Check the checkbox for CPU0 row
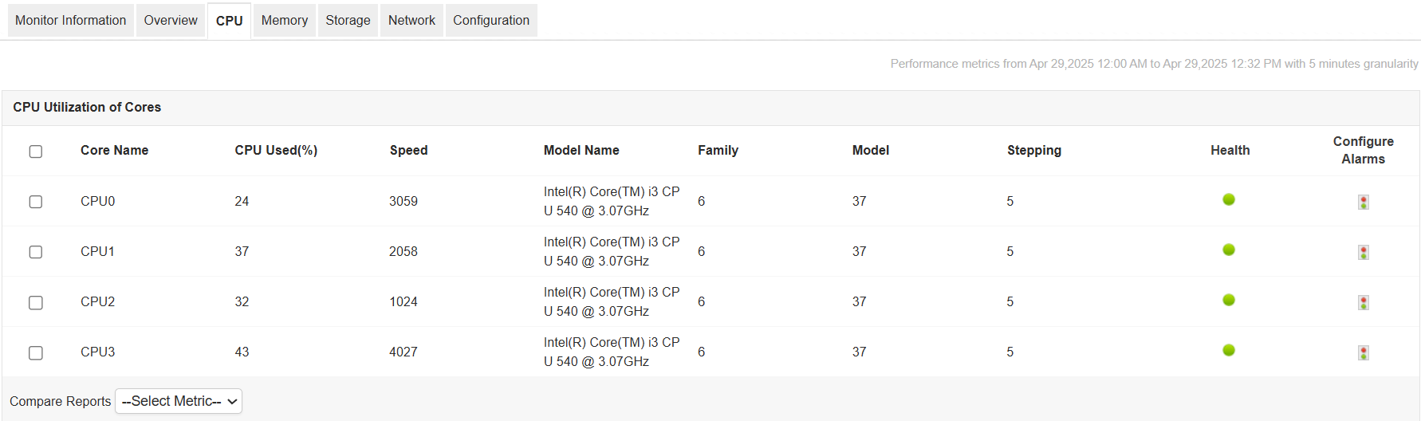 pos(36,202)
